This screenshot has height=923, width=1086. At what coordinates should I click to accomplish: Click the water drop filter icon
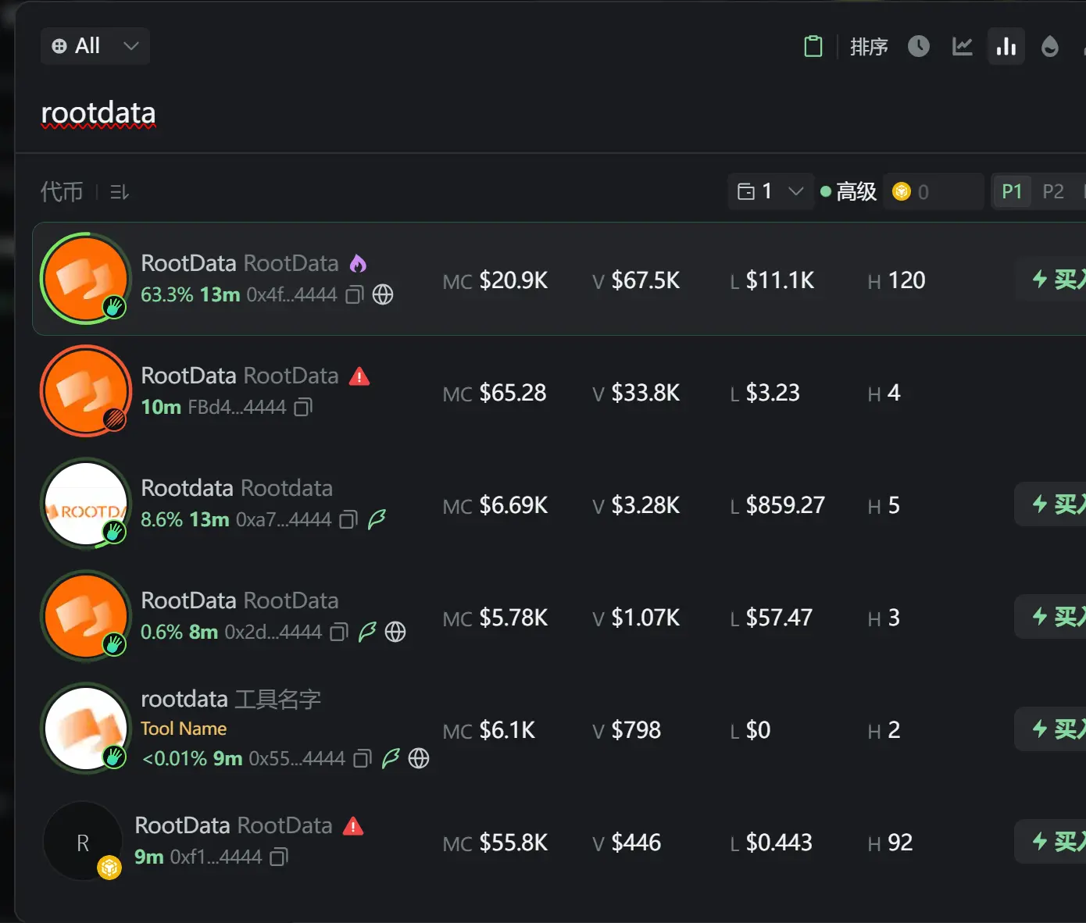[1049, 46]
